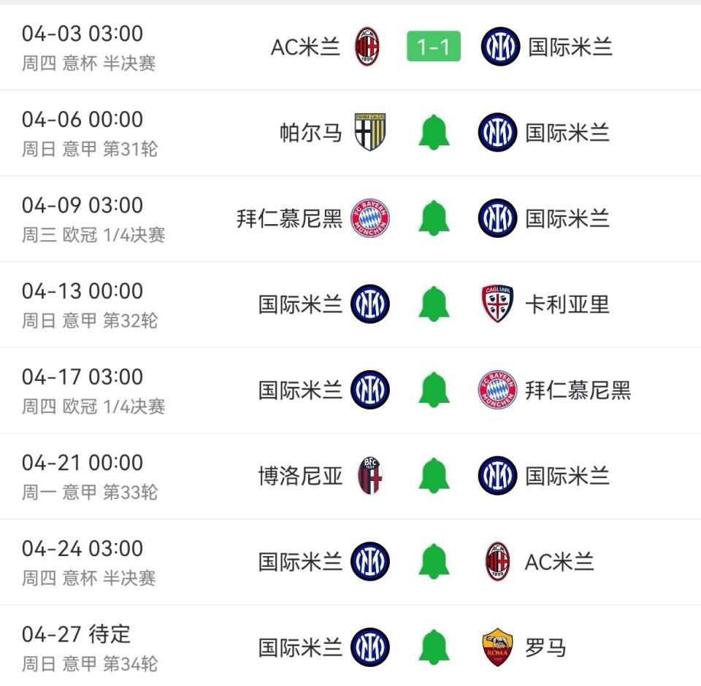701x686 pixels.
Task: Set bell reminder for 04-24 AC Milan match
Action: pos(434,561)
